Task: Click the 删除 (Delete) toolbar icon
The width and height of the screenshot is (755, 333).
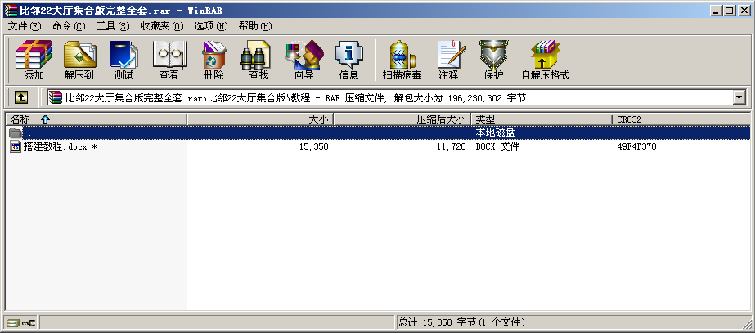Action: [x=213, y=60]
